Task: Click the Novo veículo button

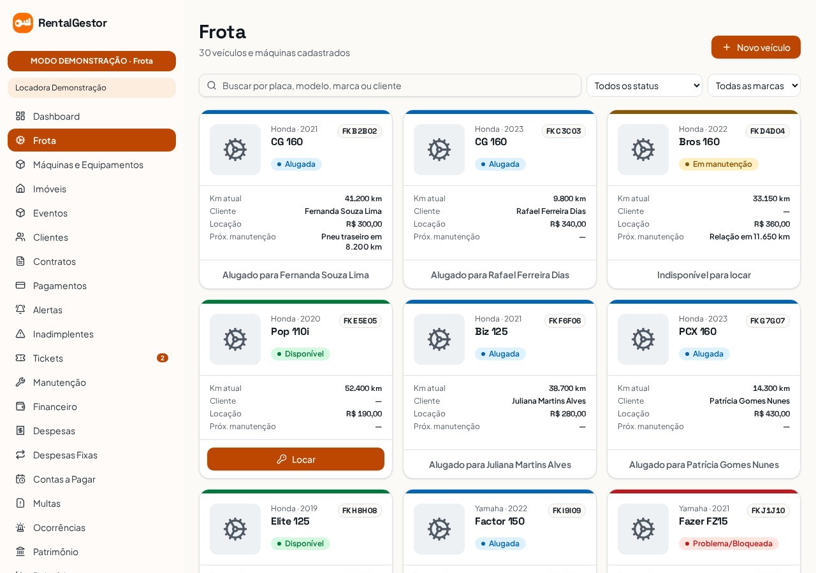Action: (756, 47)
